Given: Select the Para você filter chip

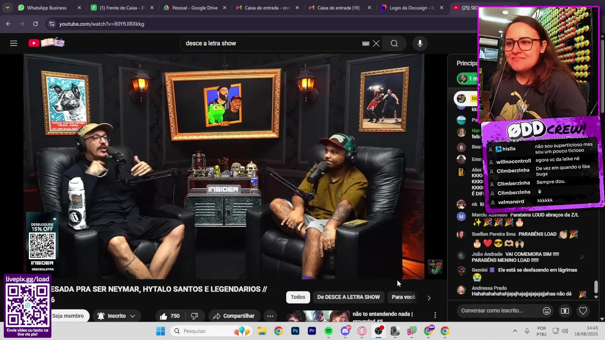Looking at the screenshot, I should [x=403, y=297].
